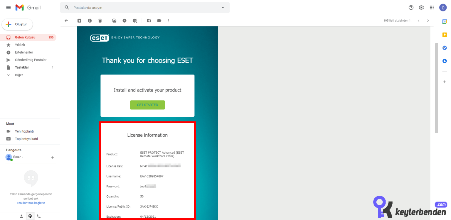451x220 pixels.
Task: Open the Taslaklar drafts folder
Action: [x=22, y=67]
